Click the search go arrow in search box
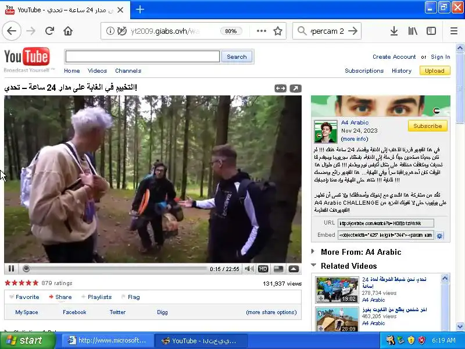Viewport: 465px width, 349px height. [353, 31]
